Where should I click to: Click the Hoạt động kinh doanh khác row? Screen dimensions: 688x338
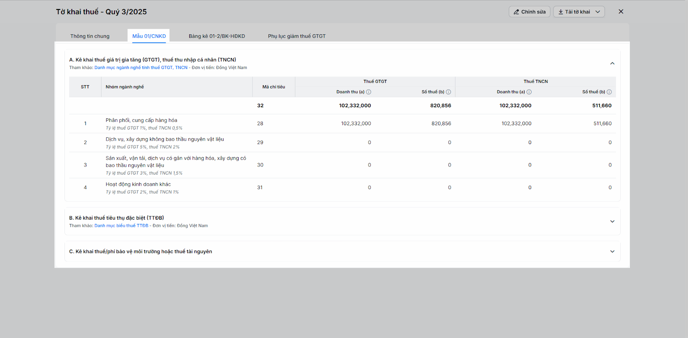(x=138, y=184)
